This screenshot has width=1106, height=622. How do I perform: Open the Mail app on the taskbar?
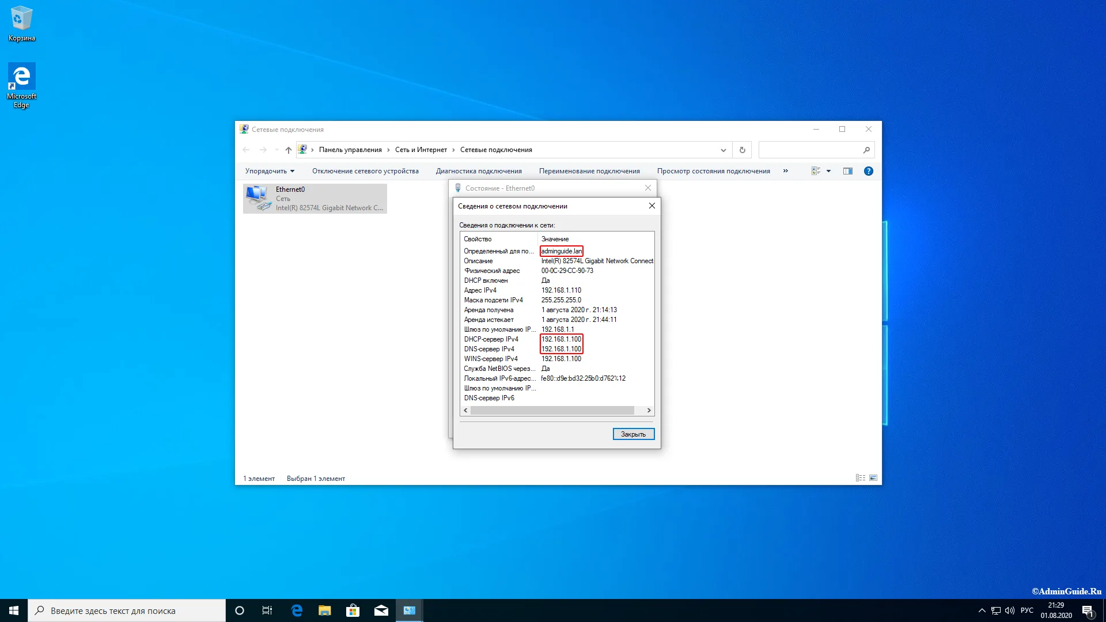click(x=381, y=610)
